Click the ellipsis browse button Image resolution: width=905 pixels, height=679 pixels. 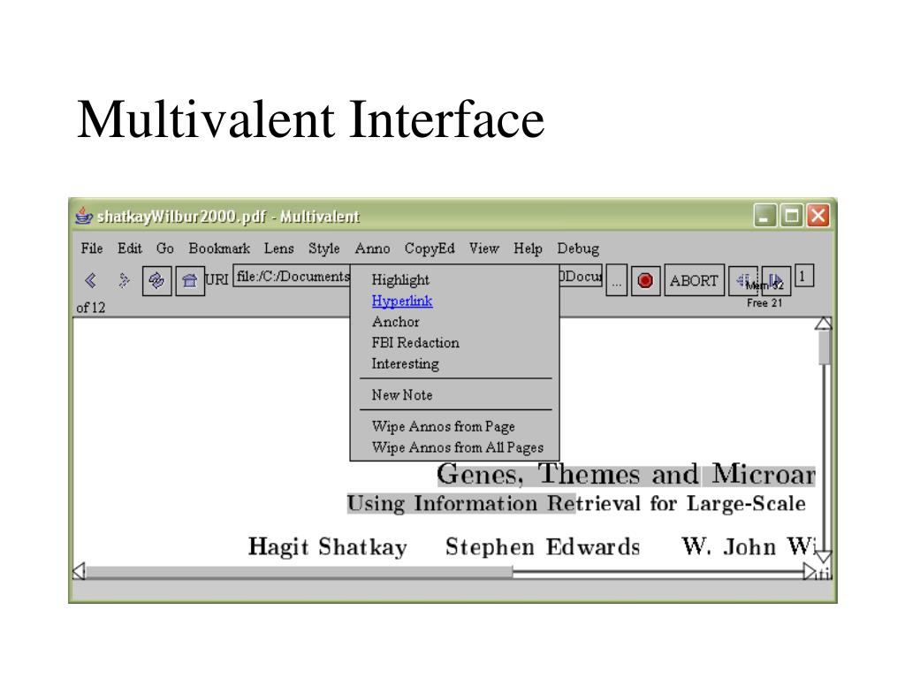pyautogui.click(x=616, y=280)
